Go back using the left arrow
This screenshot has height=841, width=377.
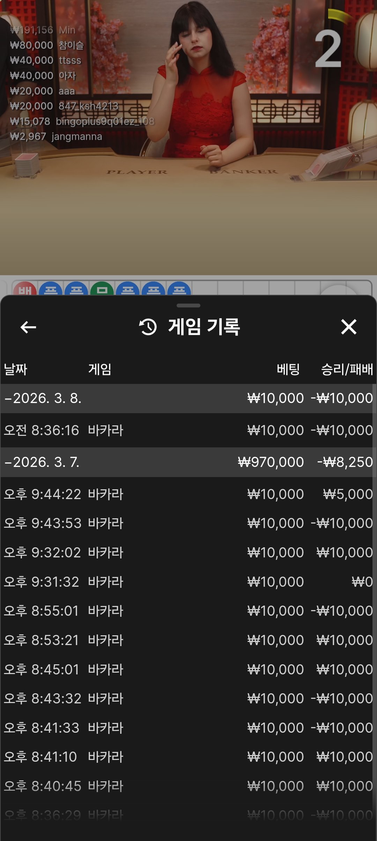pyautogui.click(x=28, y=327)
